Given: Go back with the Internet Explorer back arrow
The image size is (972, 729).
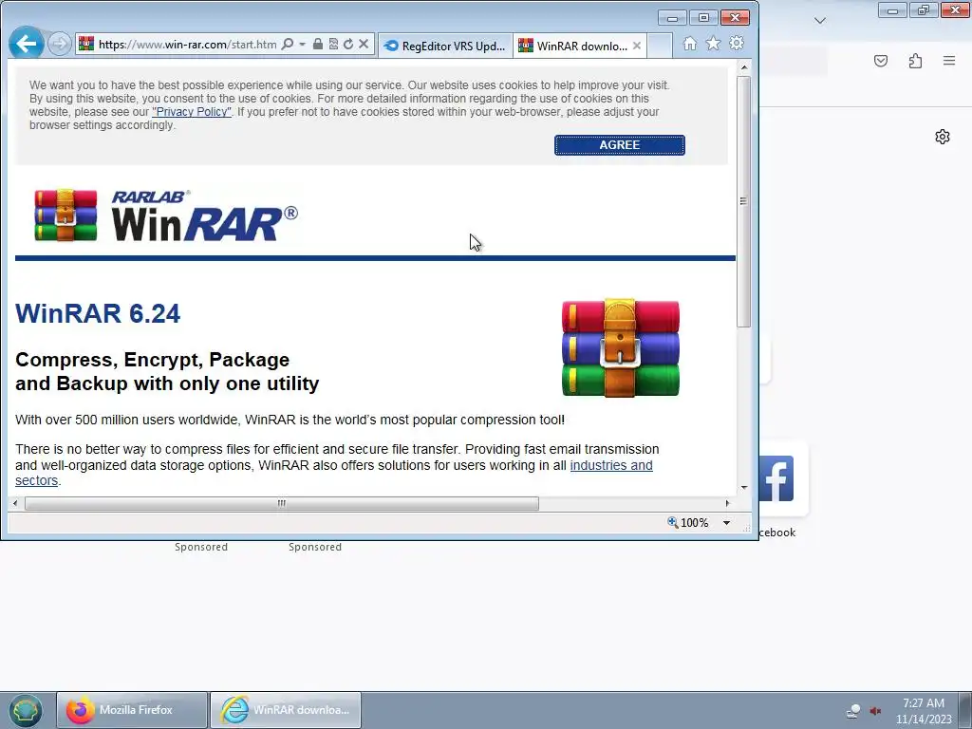Looking at the screenshot, I should (26, 44).
